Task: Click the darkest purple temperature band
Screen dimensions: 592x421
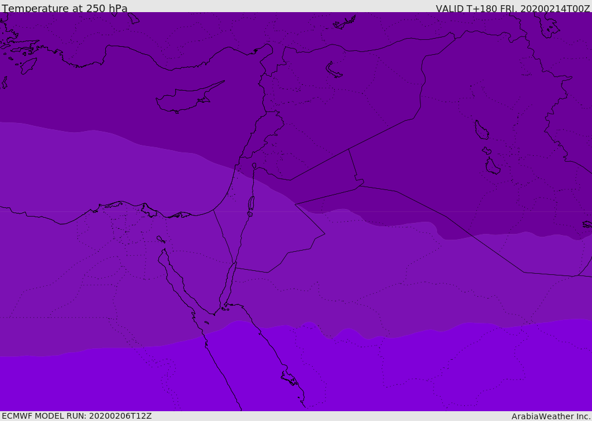Action: tap(340, 94)
